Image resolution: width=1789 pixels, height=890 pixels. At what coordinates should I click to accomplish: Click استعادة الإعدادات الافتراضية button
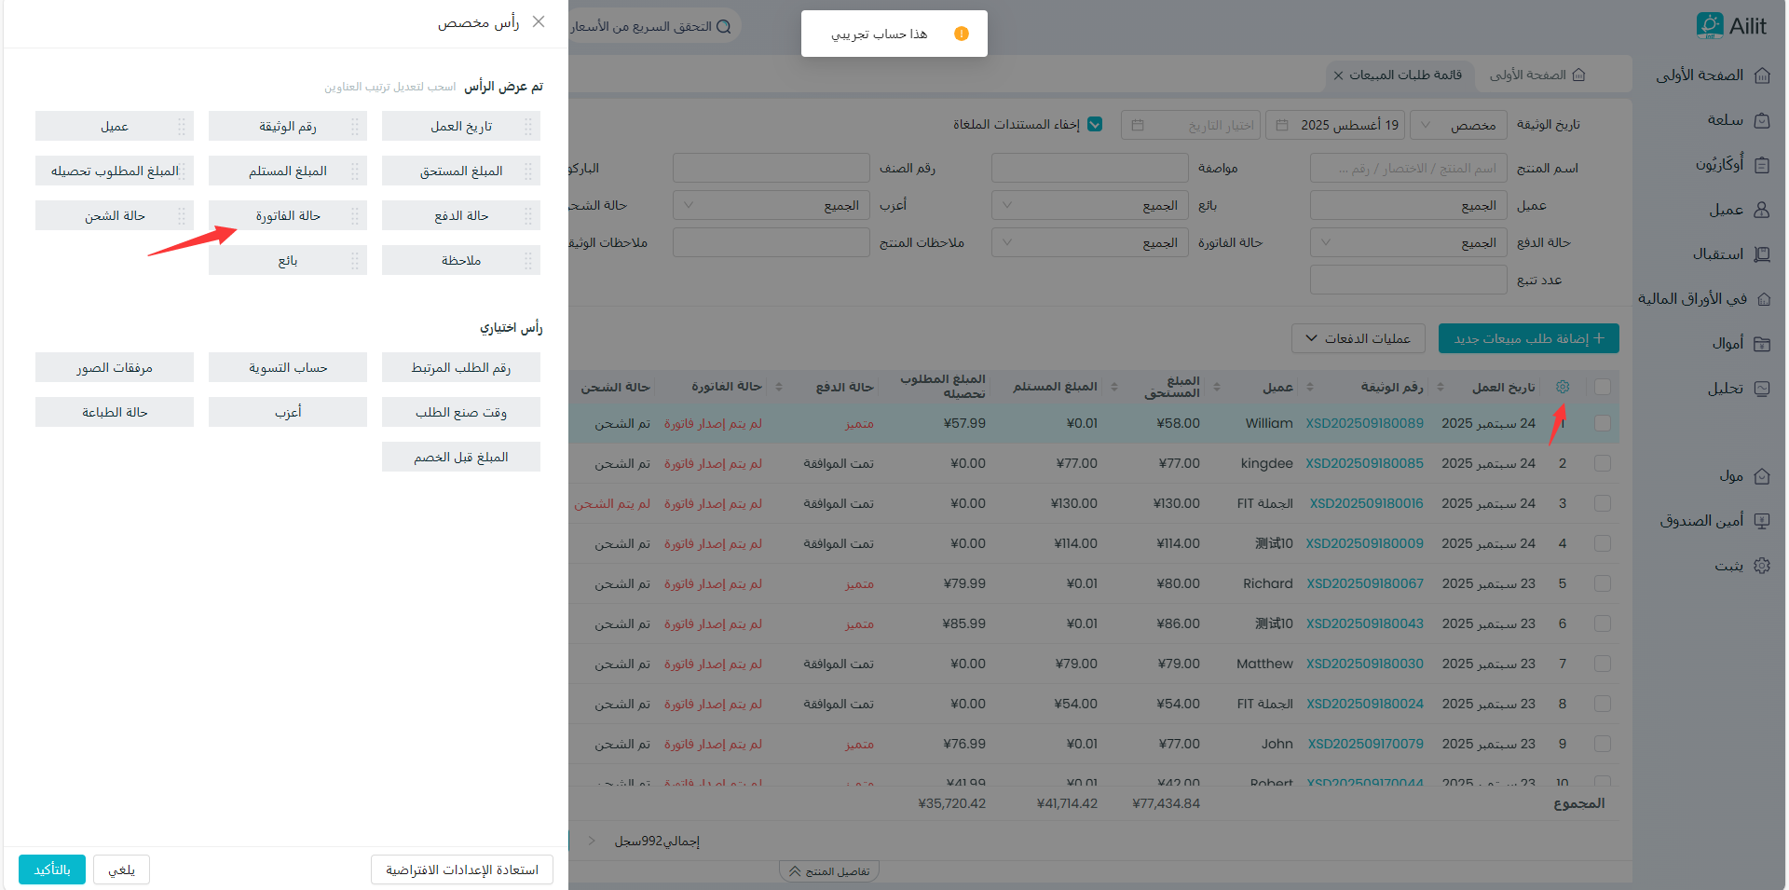pos(461,869)
